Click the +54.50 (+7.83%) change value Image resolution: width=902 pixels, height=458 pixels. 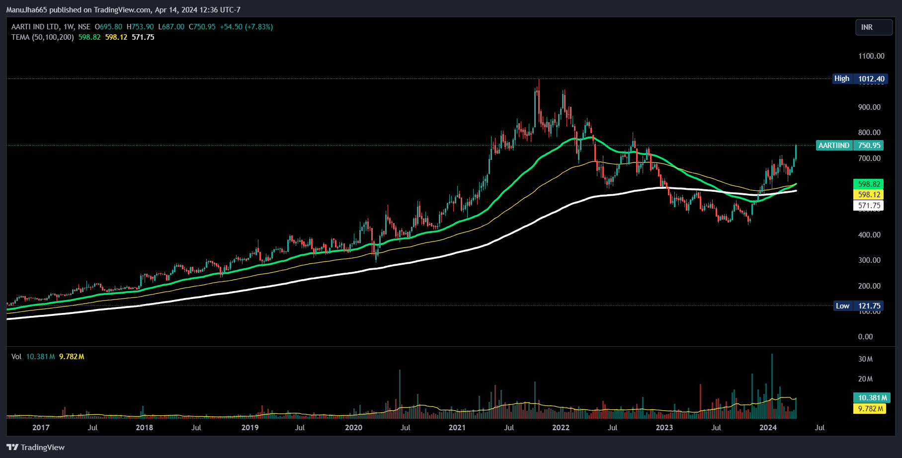point(246,27)
